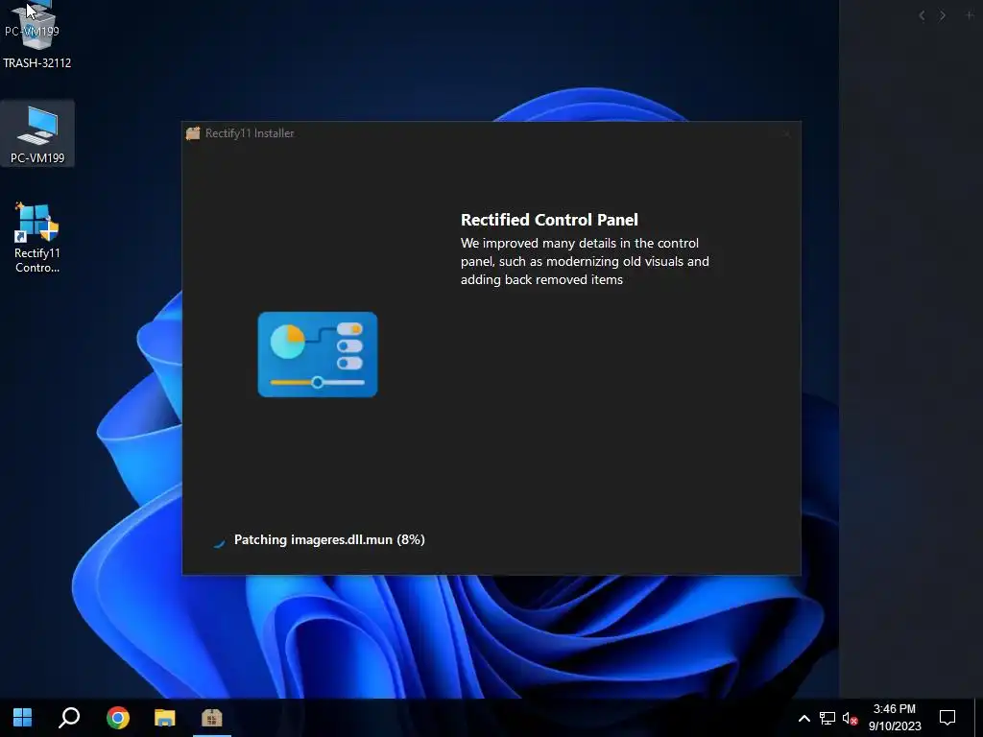Image resolution: width=983 pixels, height=737 pixels.
Task: Open File Explorer from the taskbar
Action: tap(165, 718)
